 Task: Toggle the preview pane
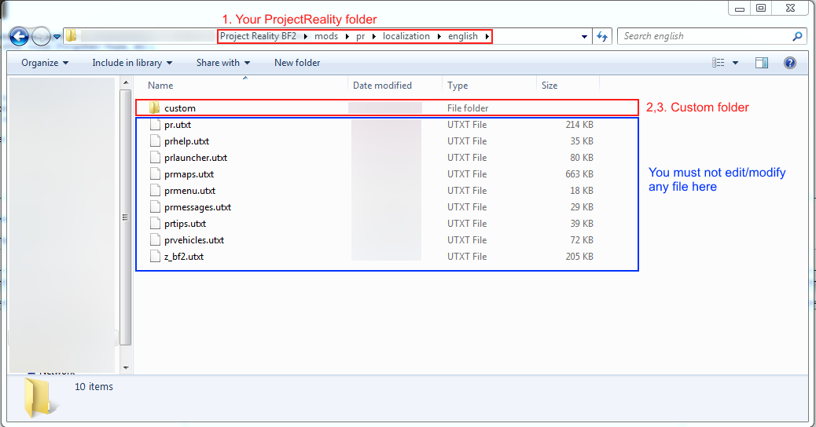(x=762, y=63)
